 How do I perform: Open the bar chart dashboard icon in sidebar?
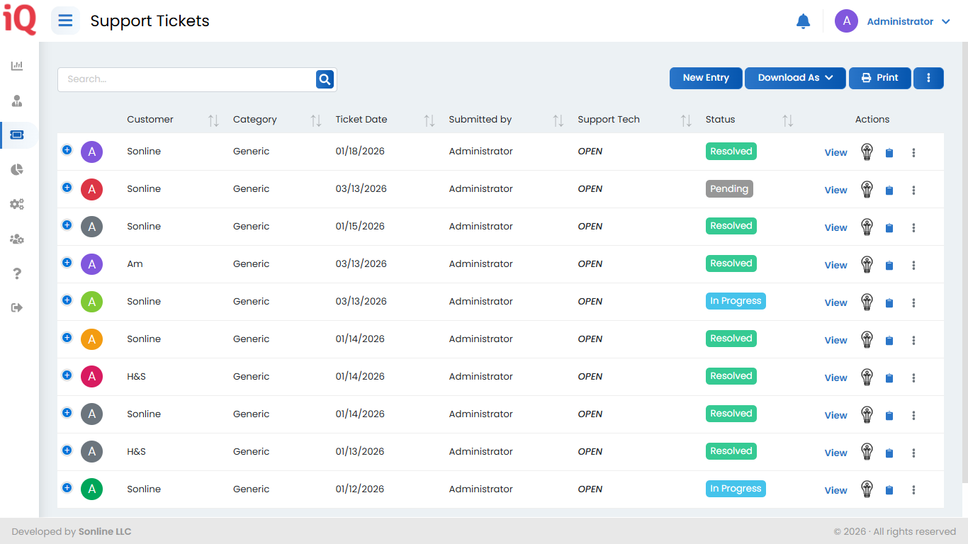[17, 66]
